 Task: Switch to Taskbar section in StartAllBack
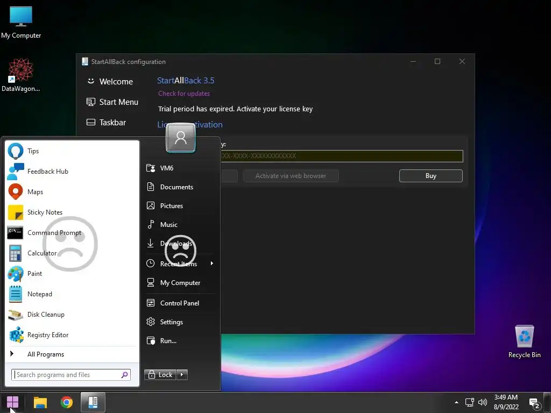pyautogui.click(x=106, y=122)
